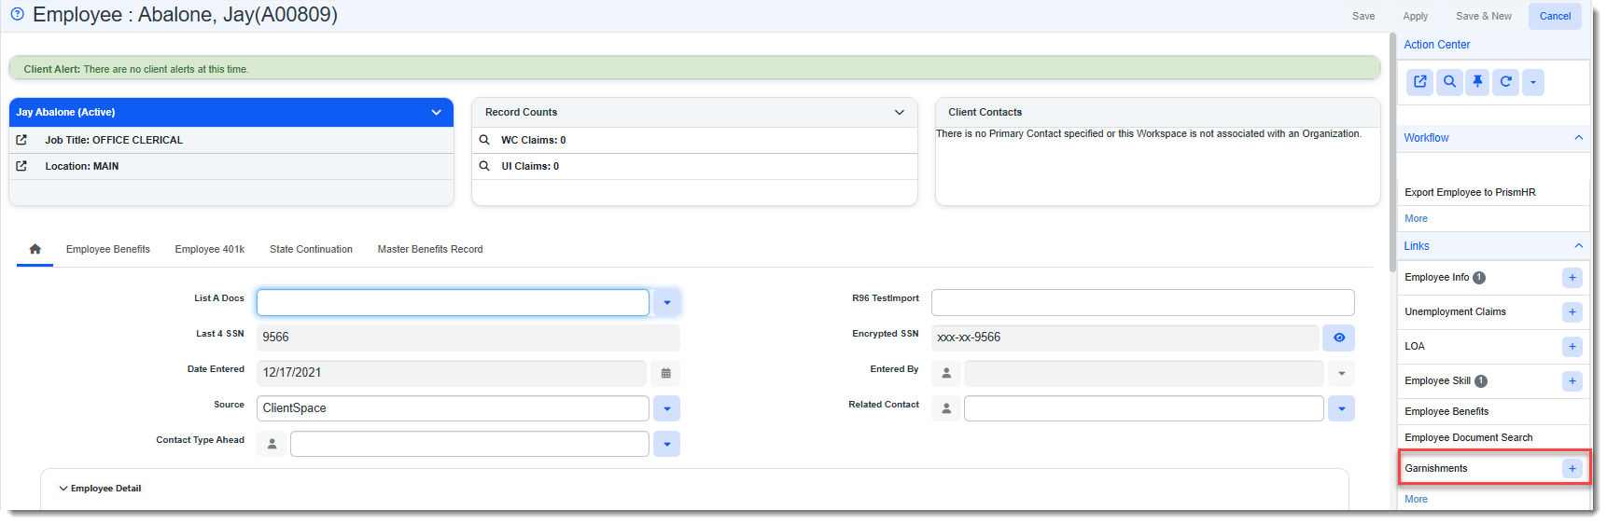Click the Action Center refresh icon

(x=1505, y=82)
